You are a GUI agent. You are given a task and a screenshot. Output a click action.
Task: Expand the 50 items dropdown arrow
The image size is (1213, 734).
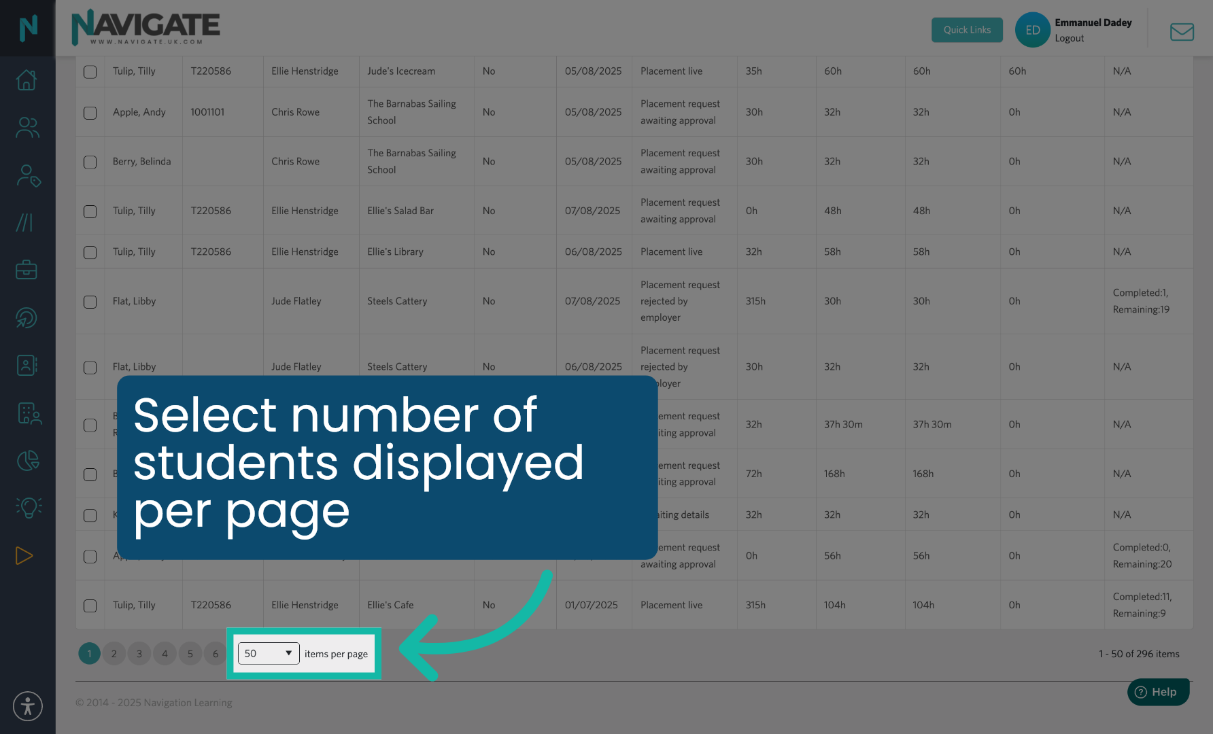click(x=288, y=653)
